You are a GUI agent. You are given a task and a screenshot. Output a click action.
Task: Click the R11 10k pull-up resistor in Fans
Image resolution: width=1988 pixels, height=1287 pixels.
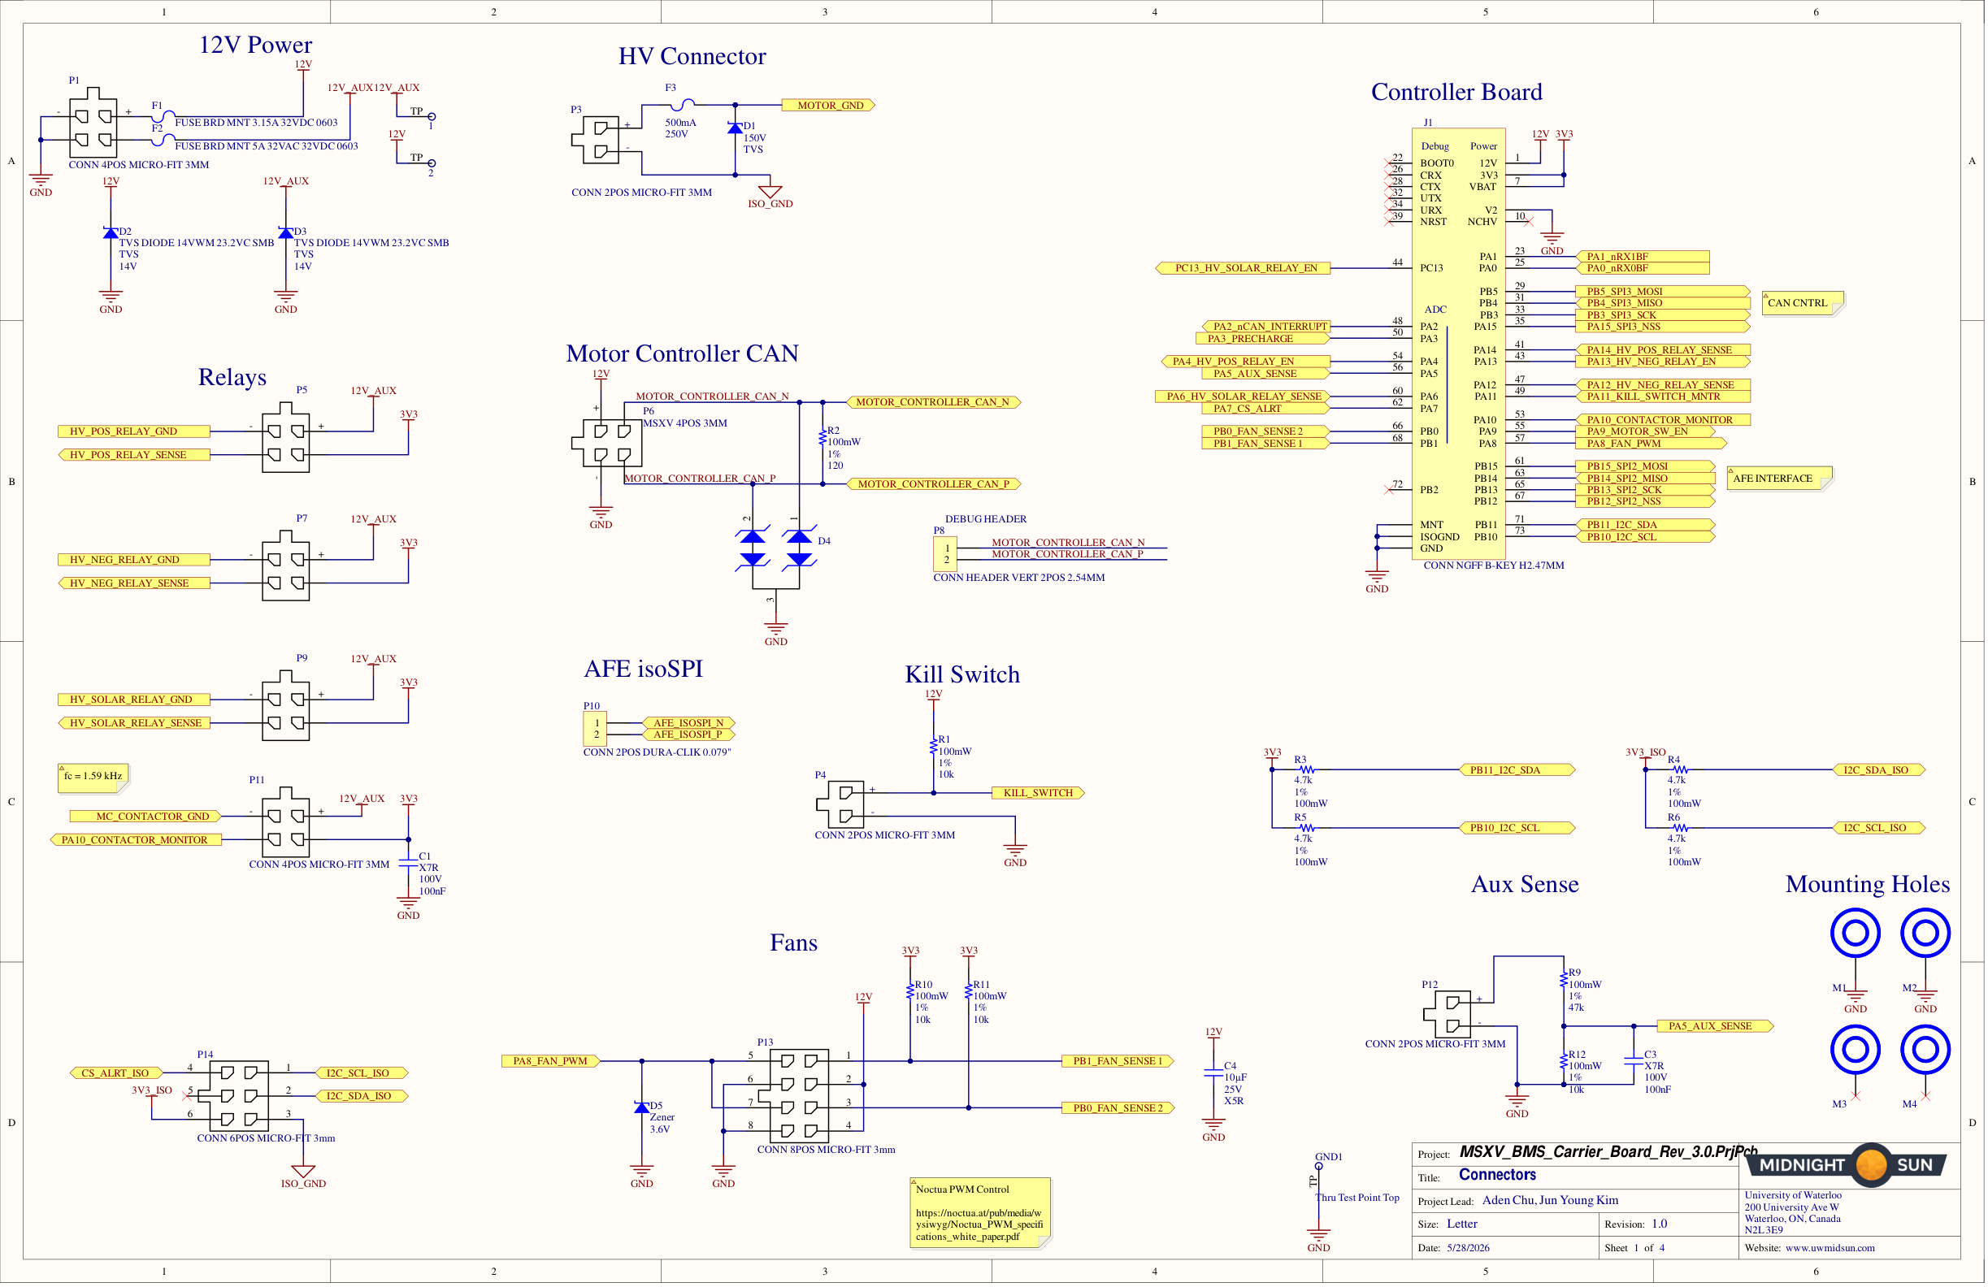tap(969, 991)
